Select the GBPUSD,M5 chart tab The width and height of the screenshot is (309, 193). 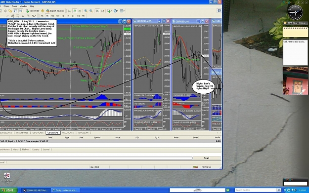click(53, 133)
